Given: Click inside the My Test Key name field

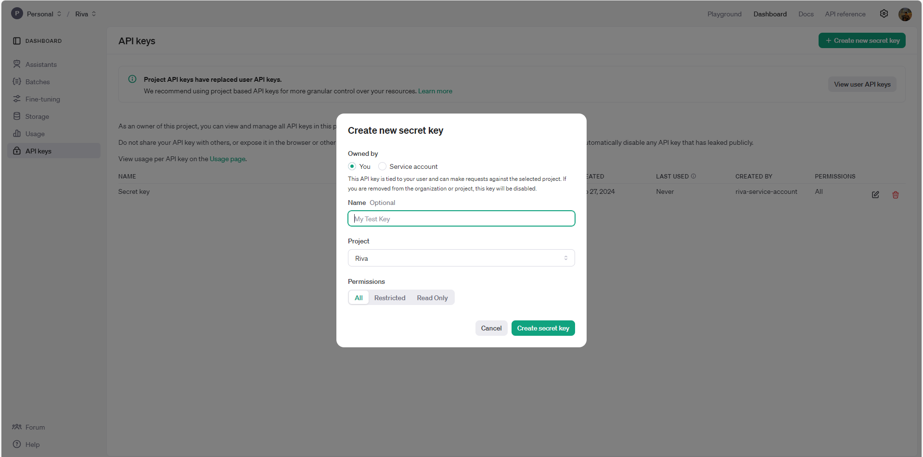Looking at the screenshot, I should pos(461,218).
